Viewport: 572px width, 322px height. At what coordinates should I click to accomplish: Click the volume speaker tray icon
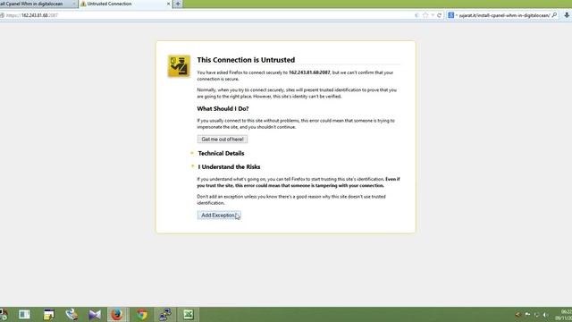(545, 314)
